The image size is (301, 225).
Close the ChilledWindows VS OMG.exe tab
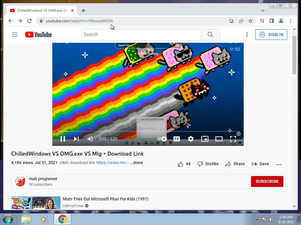pos(72,11)
